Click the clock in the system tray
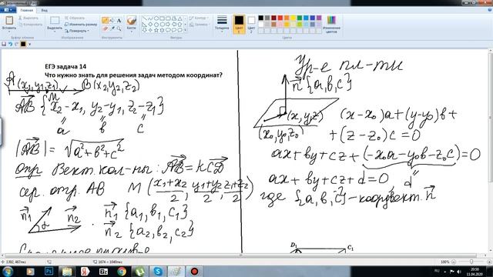493x277 pixels. 475,272
